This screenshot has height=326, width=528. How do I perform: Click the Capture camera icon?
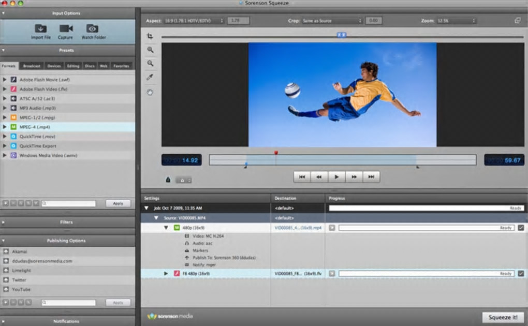click(66, 28)
